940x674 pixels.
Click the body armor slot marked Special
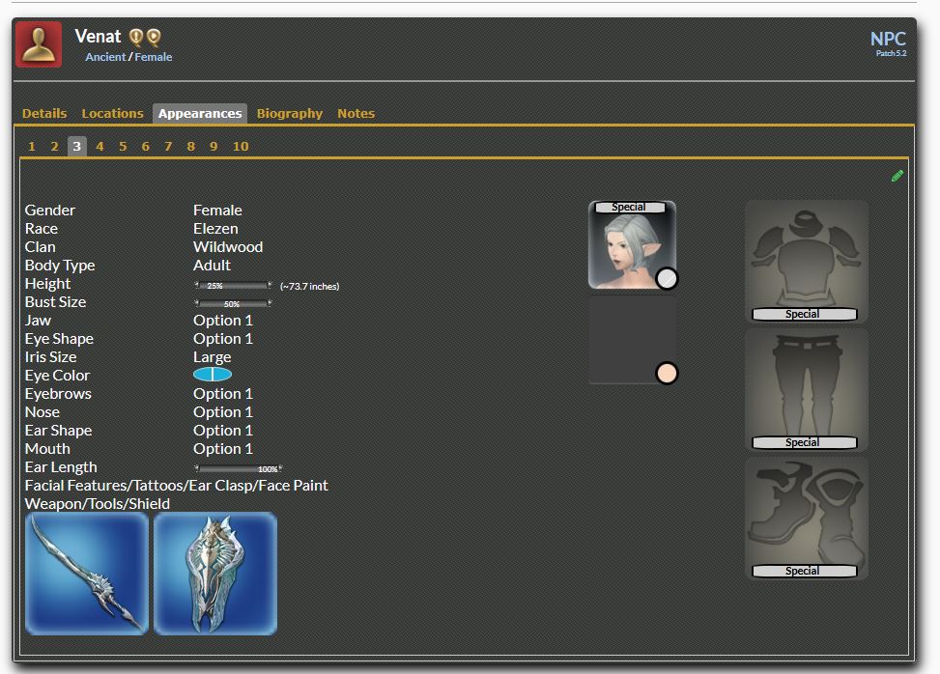point(806,262)
